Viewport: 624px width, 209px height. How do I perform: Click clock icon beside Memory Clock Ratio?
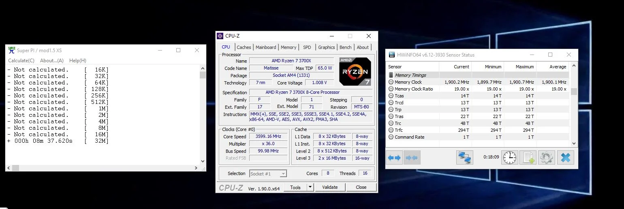tap(391, 89)
